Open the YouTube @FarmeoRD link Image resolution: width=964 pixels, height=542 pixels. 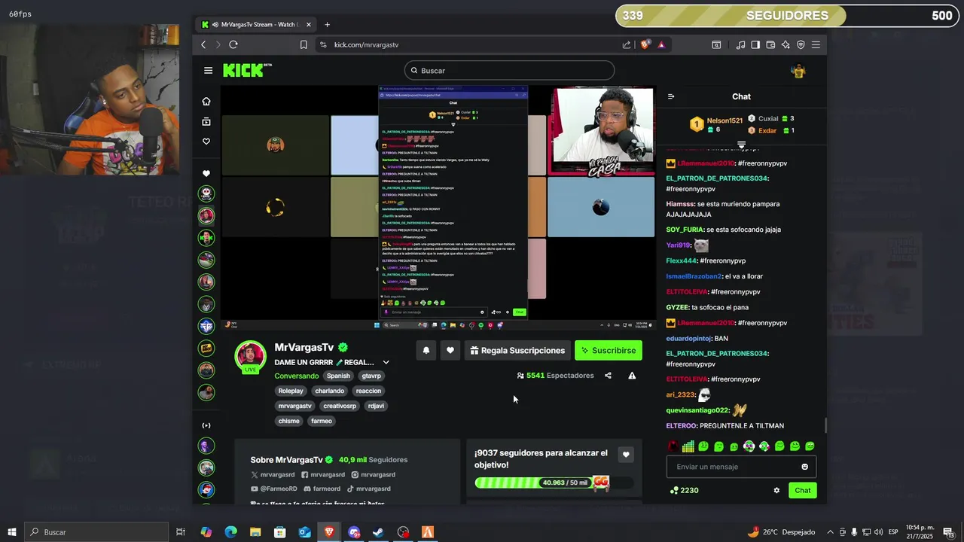tap(274, 489)
